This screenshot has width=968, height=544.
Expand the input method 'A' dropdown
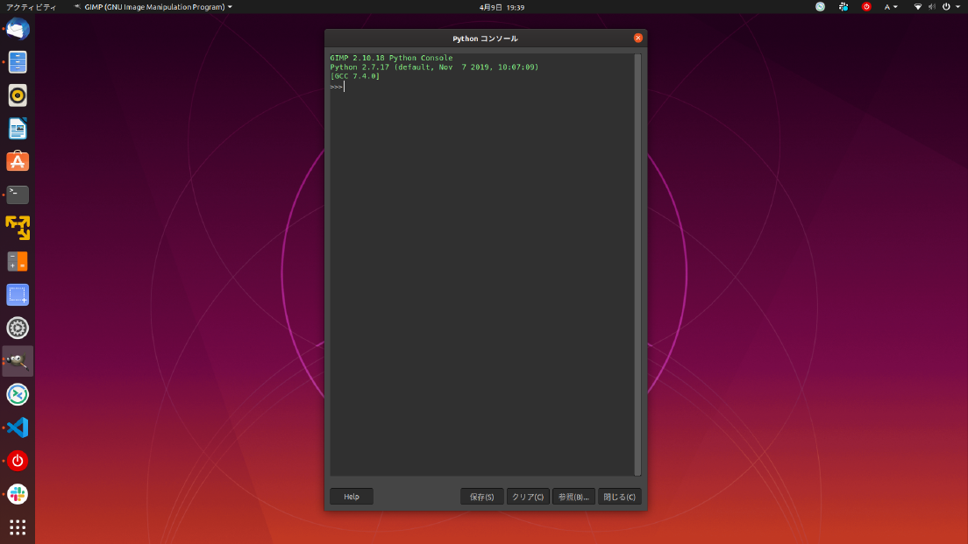[x=891, y=7]
